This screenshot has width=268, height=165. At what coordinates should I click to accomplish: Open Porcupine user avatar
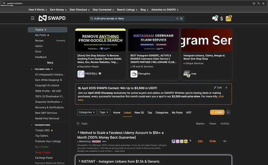[134, 74]
